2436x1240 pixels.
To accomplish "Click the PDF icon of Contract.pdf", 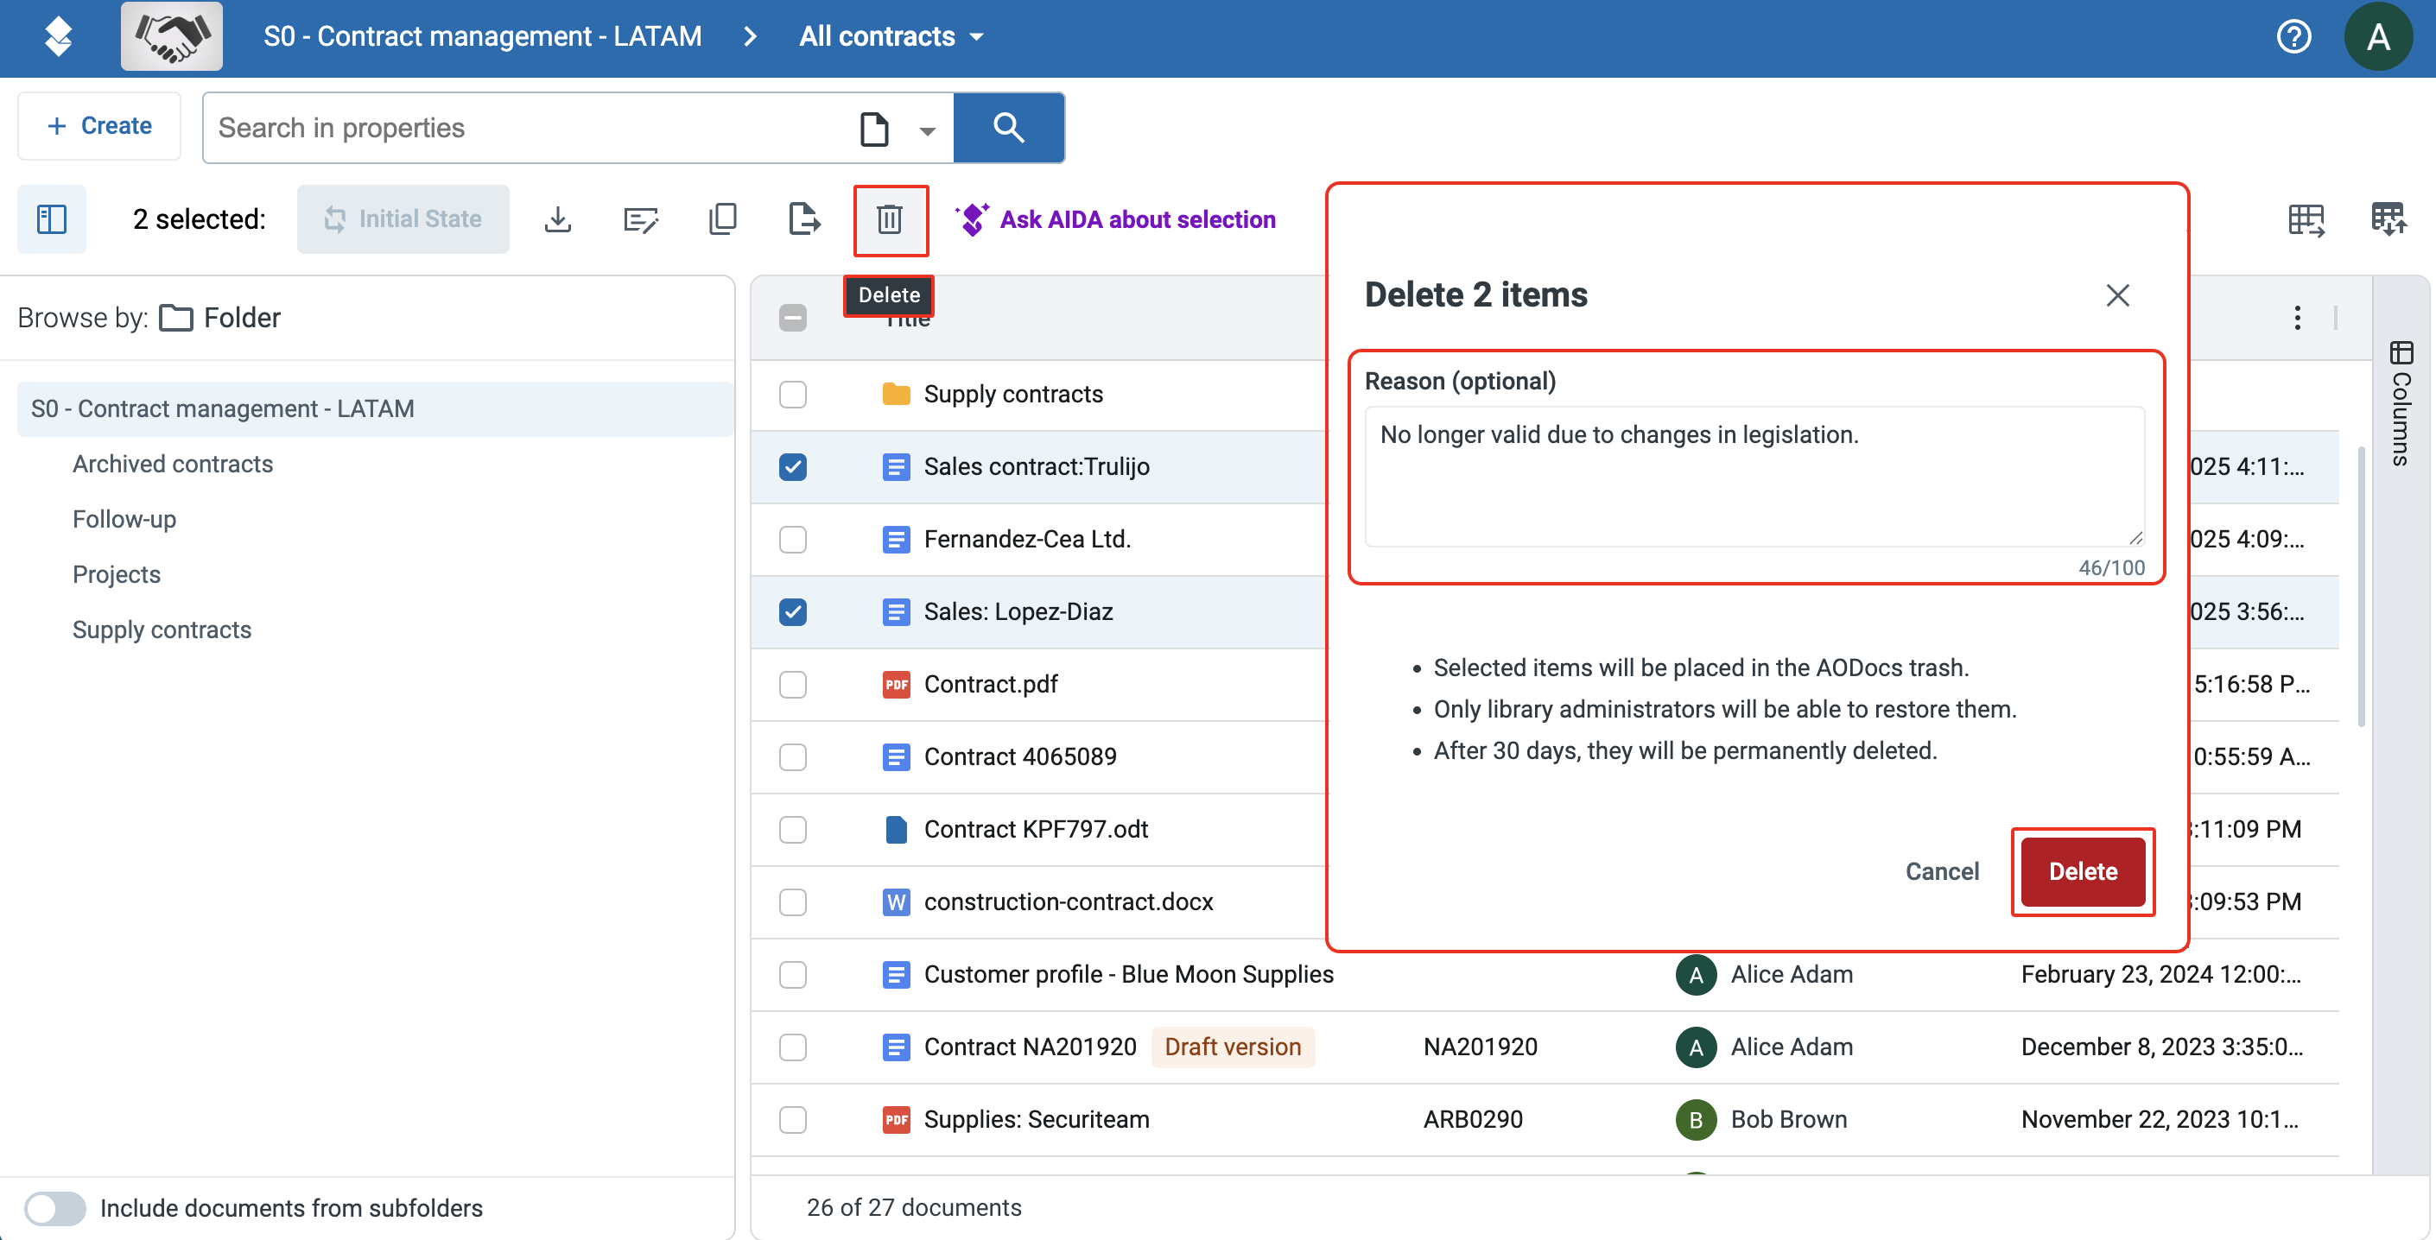I will click(896, 684).
